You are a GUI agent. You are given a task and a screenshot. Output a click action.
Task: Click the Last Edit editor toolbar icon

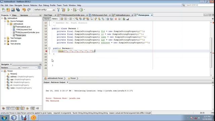tap(62, 19)
